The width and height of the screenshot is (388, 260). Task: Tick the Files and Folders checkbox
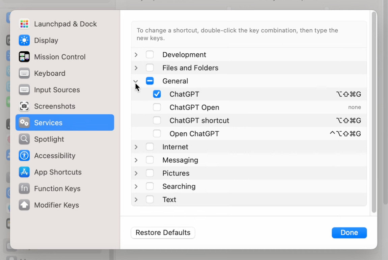[x=150, y=68]
